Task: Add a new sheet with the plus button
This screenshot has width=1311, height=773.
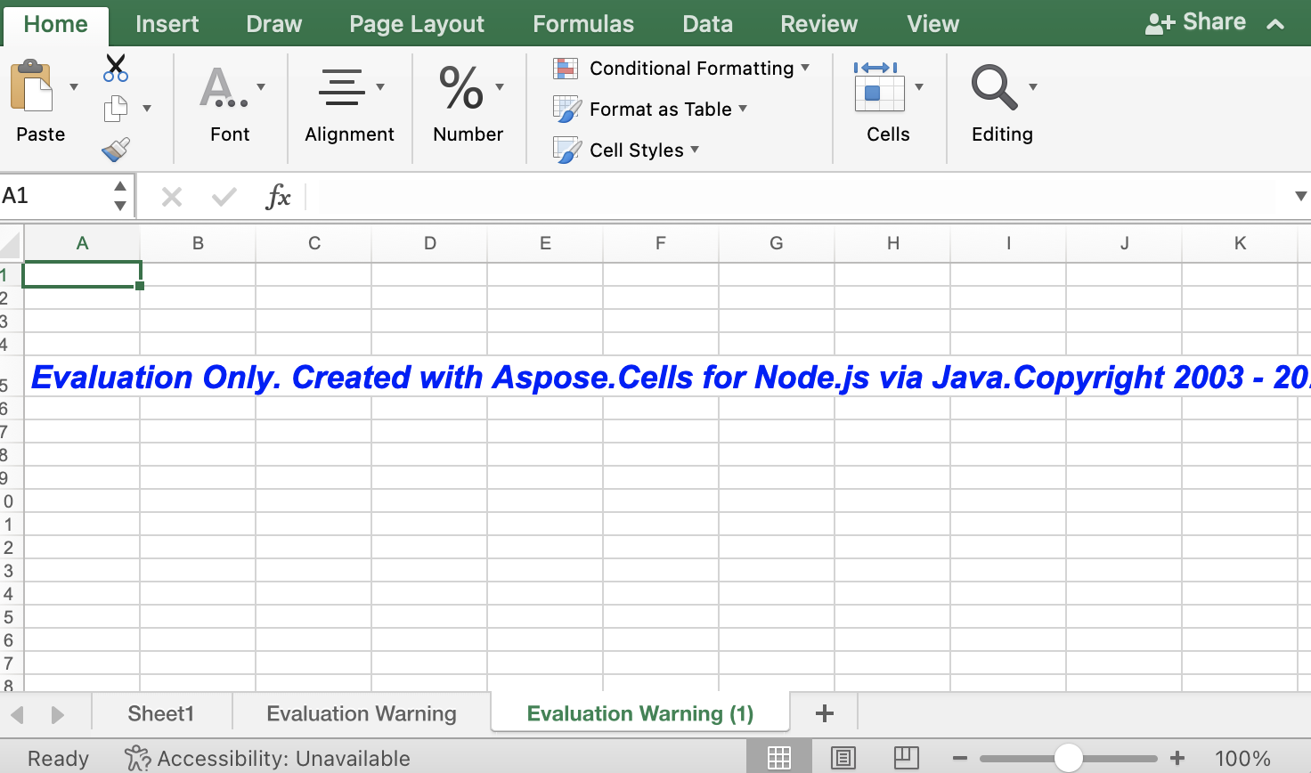Action: 824,712
